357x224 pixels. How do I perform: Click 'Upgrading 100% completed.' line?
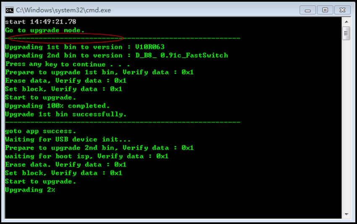[x=57, y=106]
